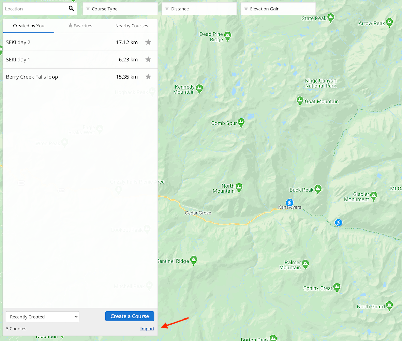The width and height of the screenshot is (402, 341).
Task: Select the Sphinx Crest peak marker
Action: point(337,287)
